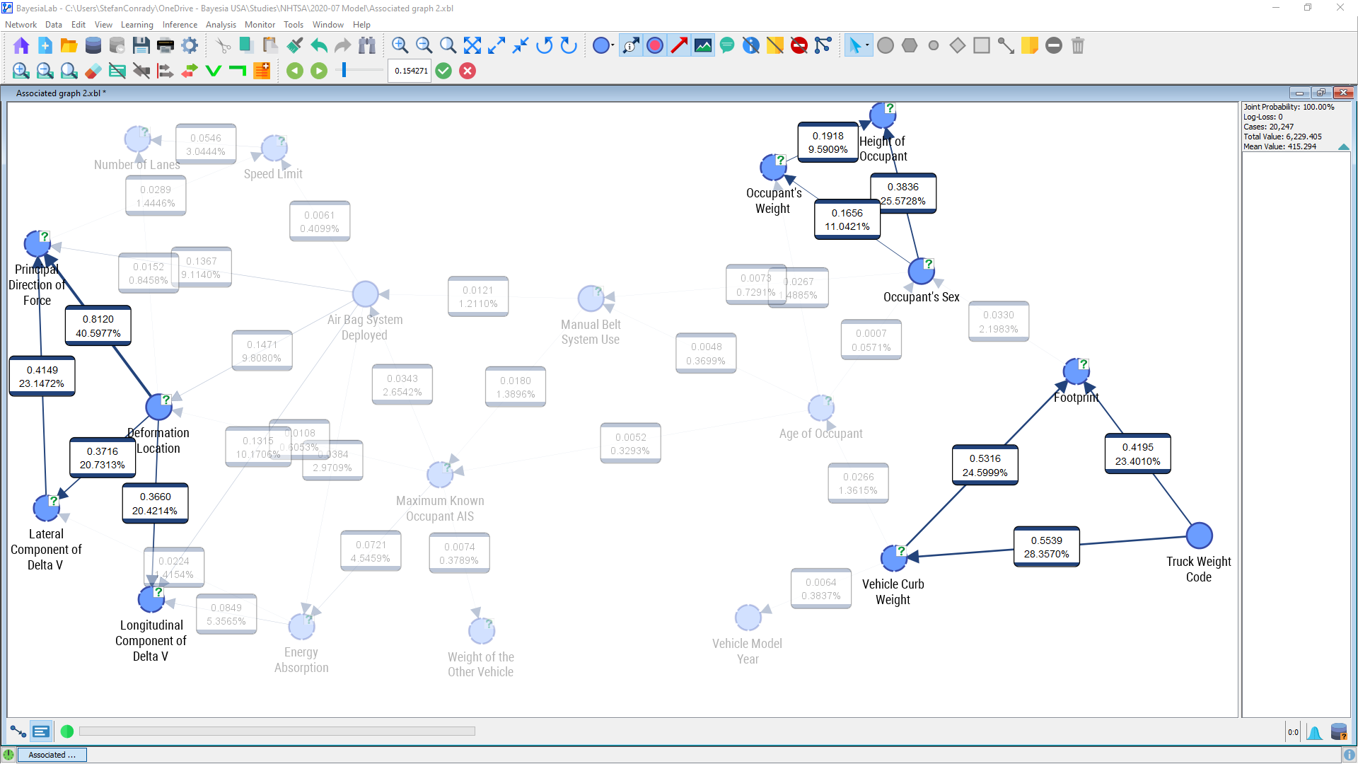Click the rotate graph counterclockwise icon
This screenshot has width=1358, height=764.
tap(544, 46)
